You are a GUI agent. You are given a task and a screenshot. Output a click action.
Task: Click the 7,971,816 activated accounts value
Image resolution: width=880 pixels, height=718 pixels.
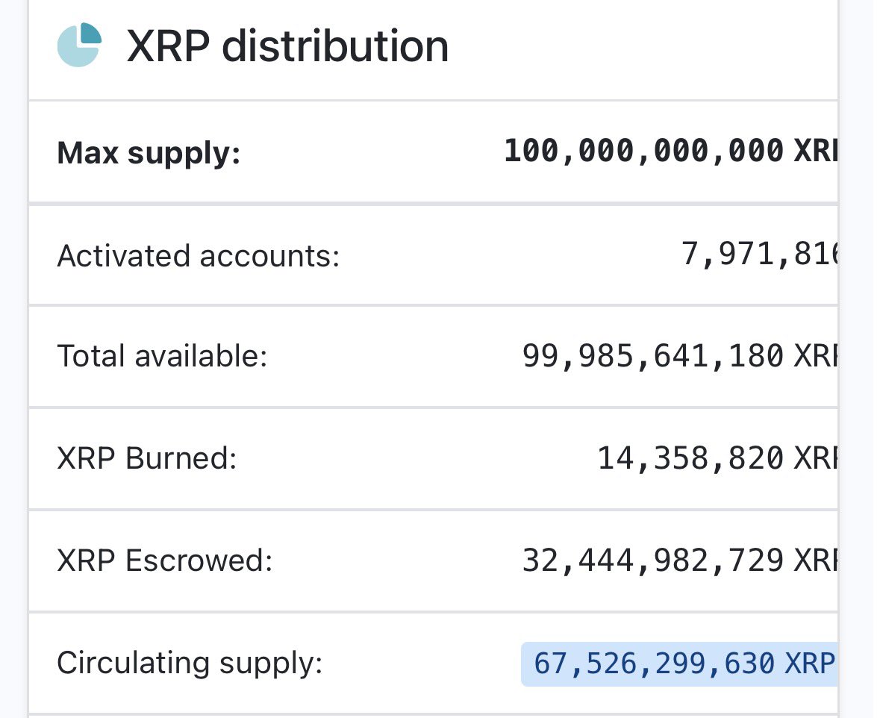[x=759, y=254]
